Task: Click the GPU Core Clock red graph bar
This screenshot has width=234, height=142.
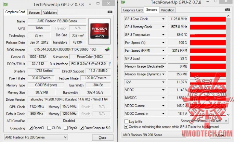Action: coord(208,19)
